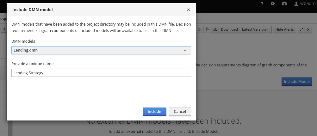Click the Include button

tap(154, 112)
